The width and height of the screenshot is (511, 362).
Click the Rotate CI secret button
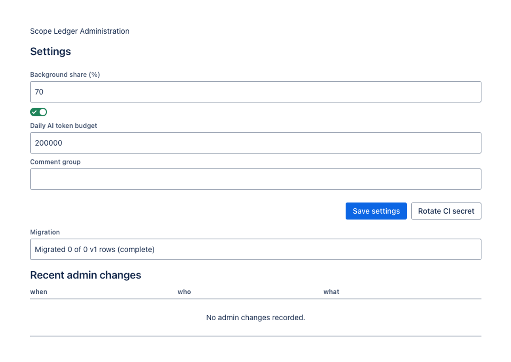click(x=446, y=211)
